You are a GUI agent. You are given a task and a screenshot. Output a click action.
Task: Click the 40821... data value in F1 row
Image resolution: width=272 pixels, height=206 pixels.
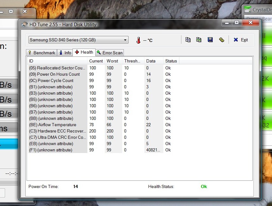(x=153, y=150)
